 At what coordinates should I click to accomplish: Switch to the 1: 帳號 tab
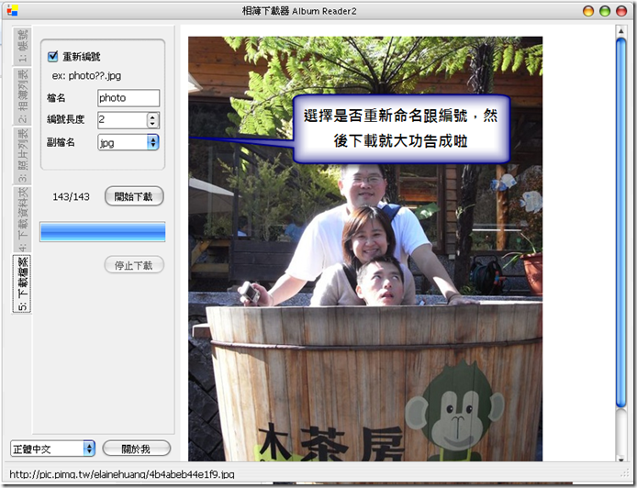coord(22,46)
